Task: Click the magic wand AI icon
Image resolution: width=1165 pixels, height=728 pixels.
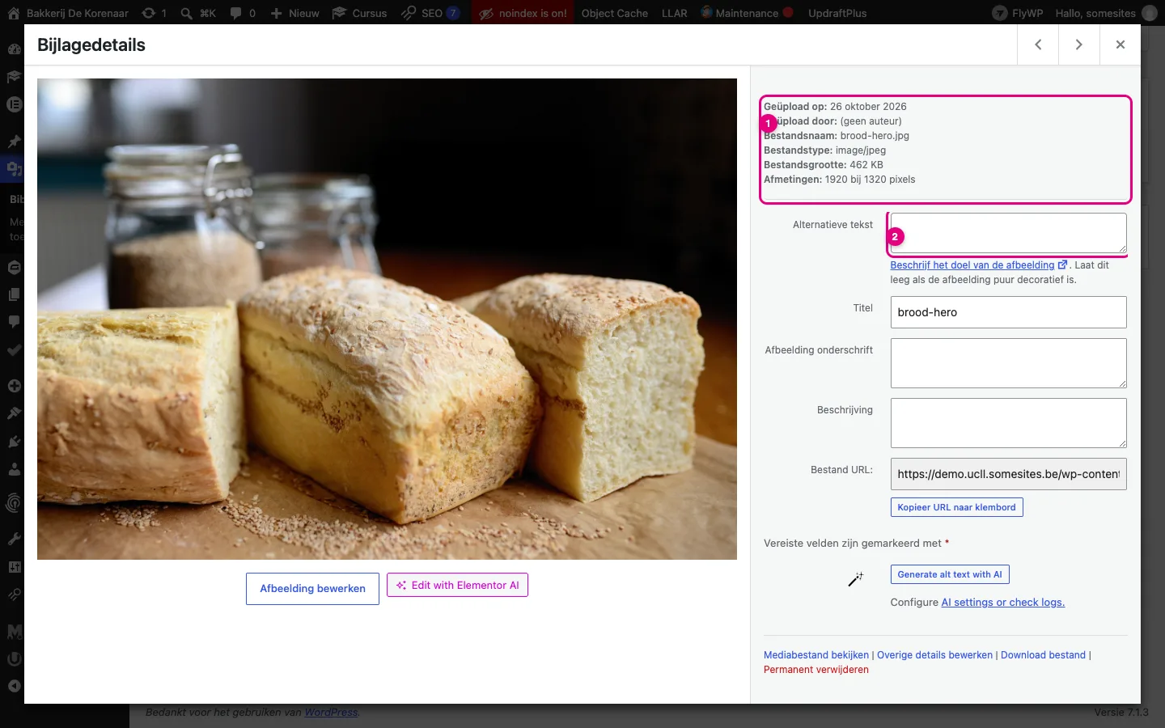Action: (855, 578)
